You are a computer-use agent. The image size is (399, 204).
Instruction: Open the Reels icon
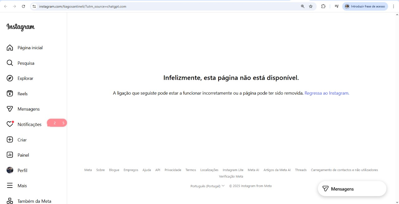coord(10,93)
